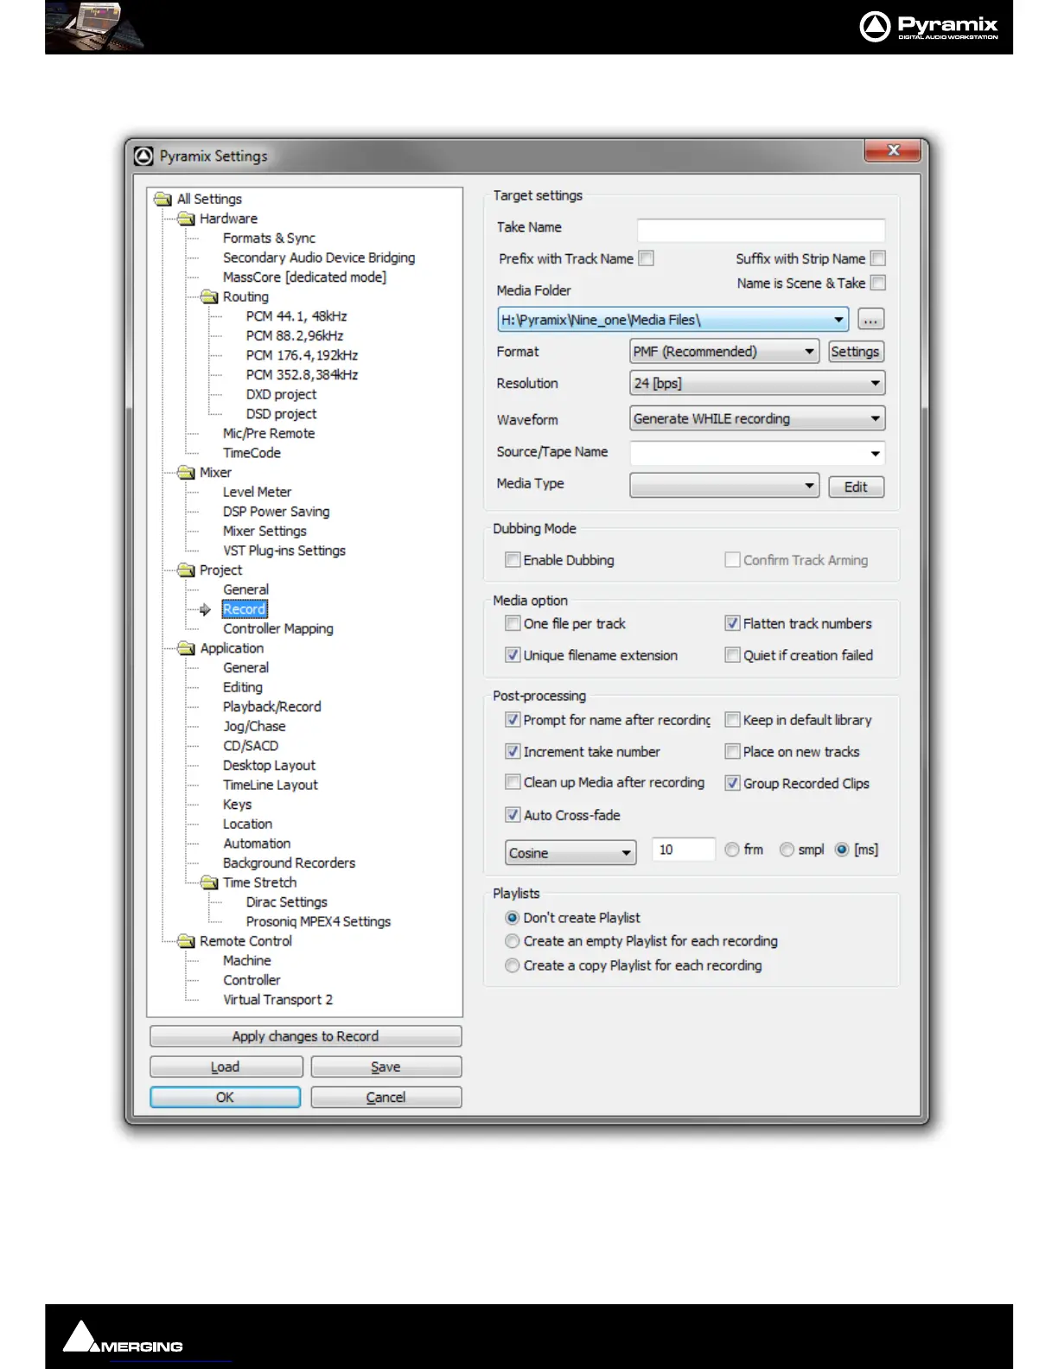Select Background Recorders tree item
This screenshot has width=1058, height=1369.
[289, 863]
